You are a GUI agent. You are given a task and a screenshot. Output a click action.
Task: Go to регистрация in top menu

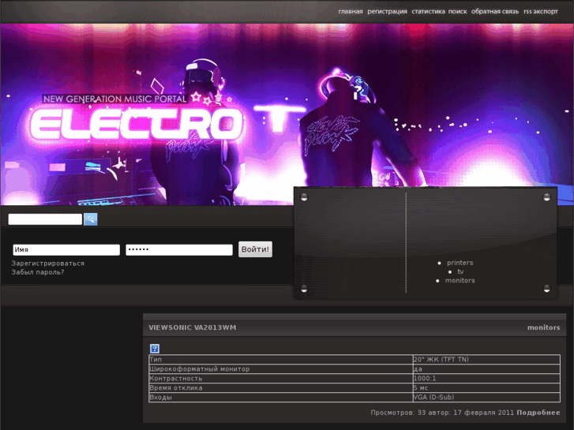pyautogui.click(x=387, y=12)
